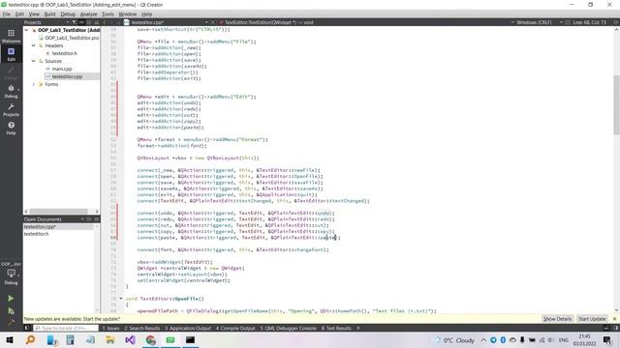Image resolution: width=620 pixels, height=348 pixels.
Task: Open the View menu
Action: coord(34,14)
